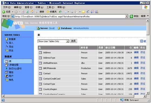Image resolution: width=151 pixels, height=103 pixels.
Task: Click the Home page icon
Action: 32,12
